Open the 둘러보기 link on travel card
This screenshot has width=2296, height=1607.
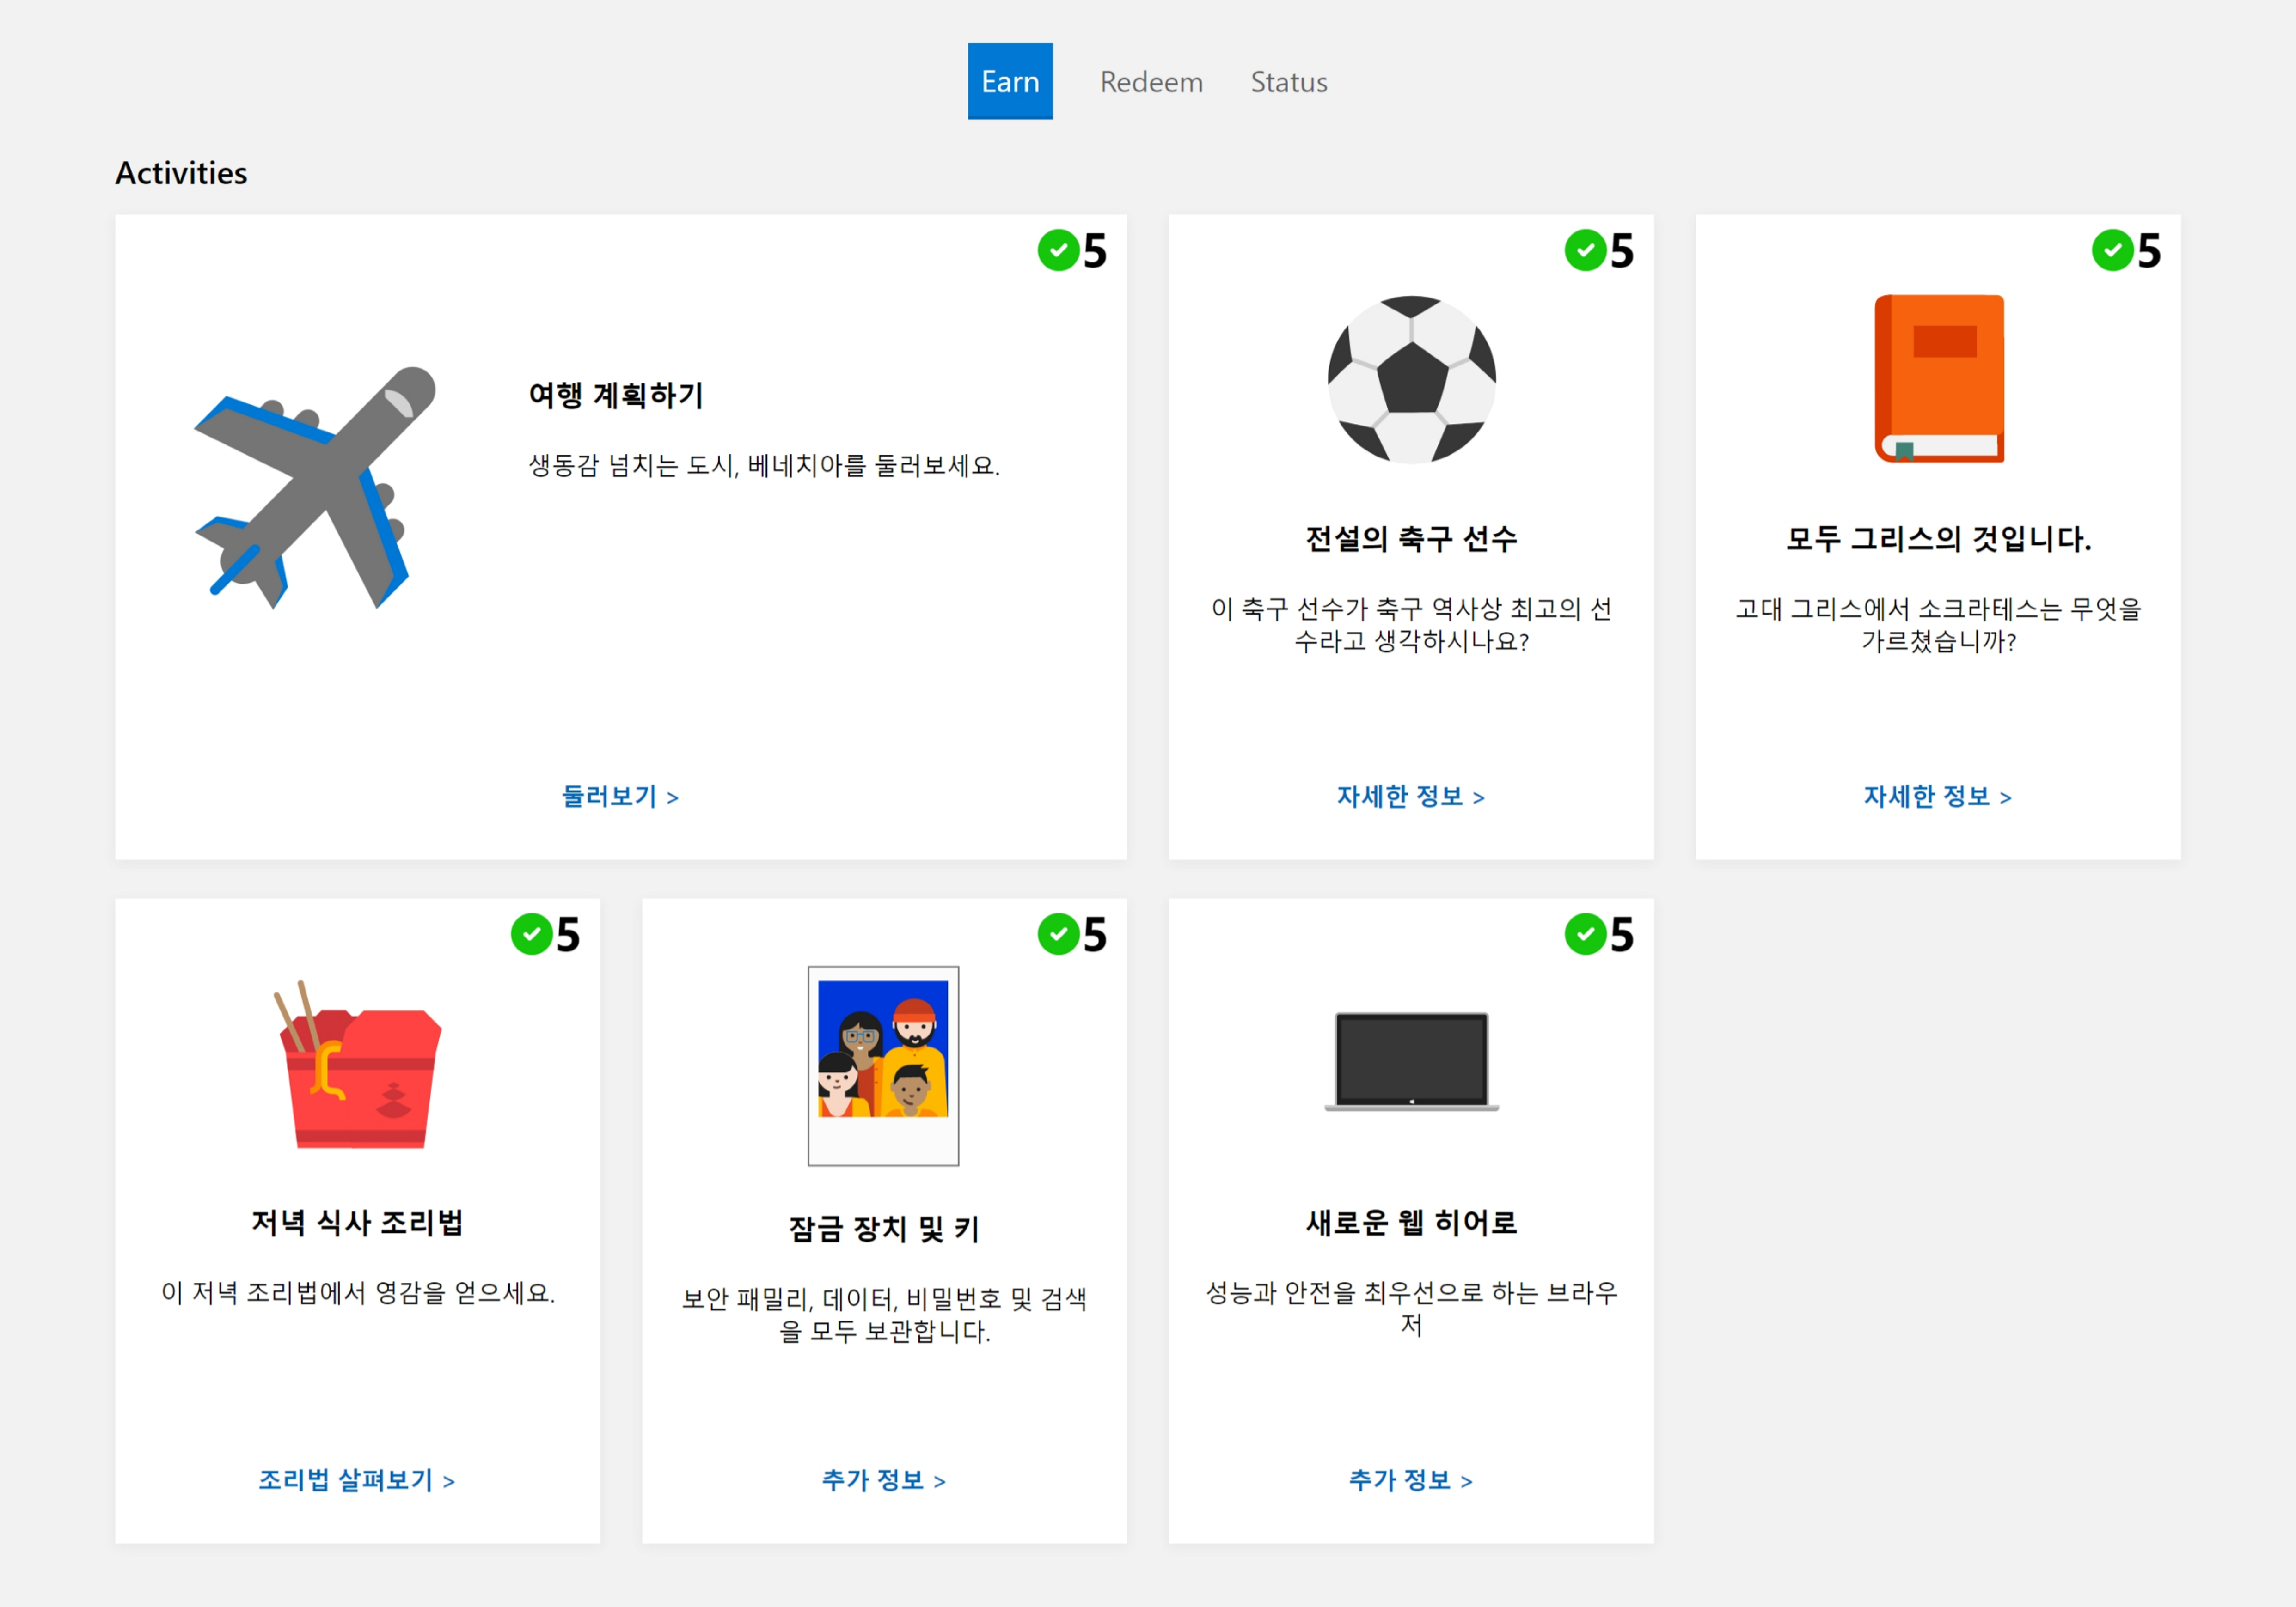(x=620, y=797)
